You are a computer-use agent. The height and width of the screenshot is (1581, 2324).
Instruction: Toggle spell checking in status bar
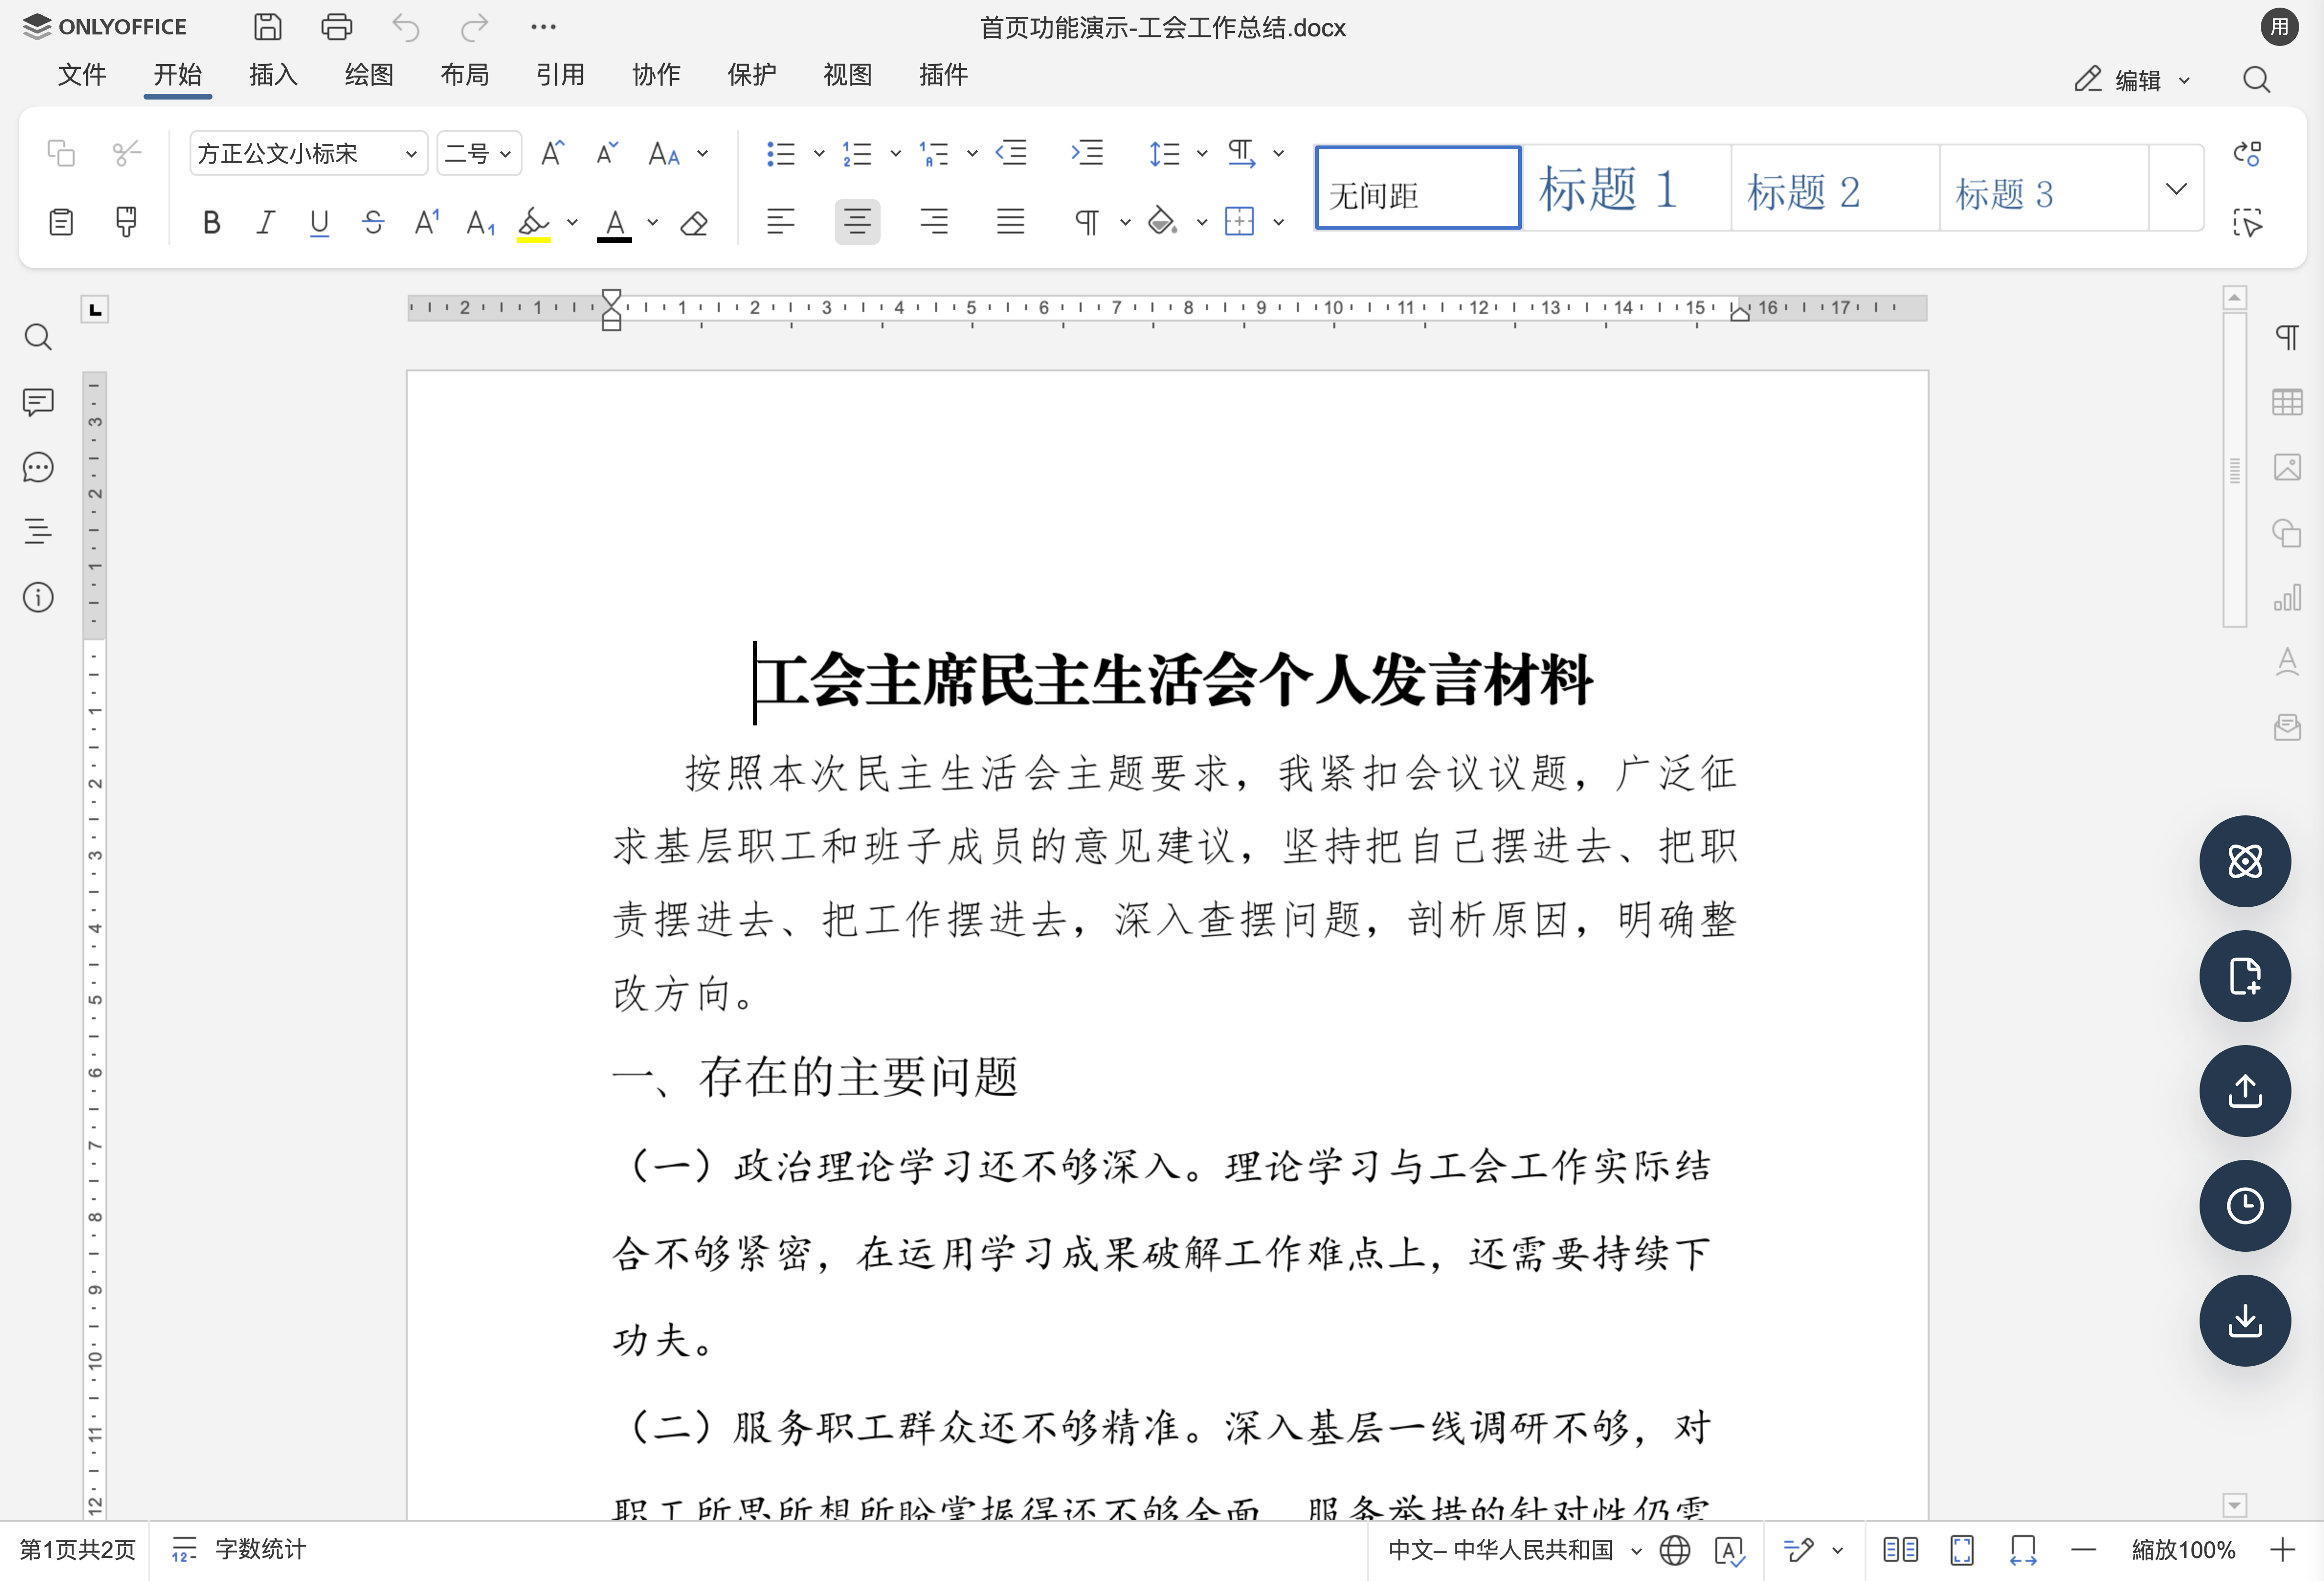point(1729,1550)
